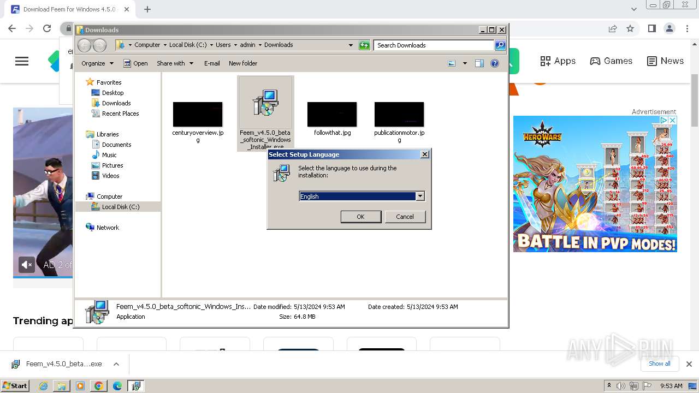The height and width of the screenshot is (393, 699).
Task: Select the Feem installer exe file
Action: click(265, 113)
